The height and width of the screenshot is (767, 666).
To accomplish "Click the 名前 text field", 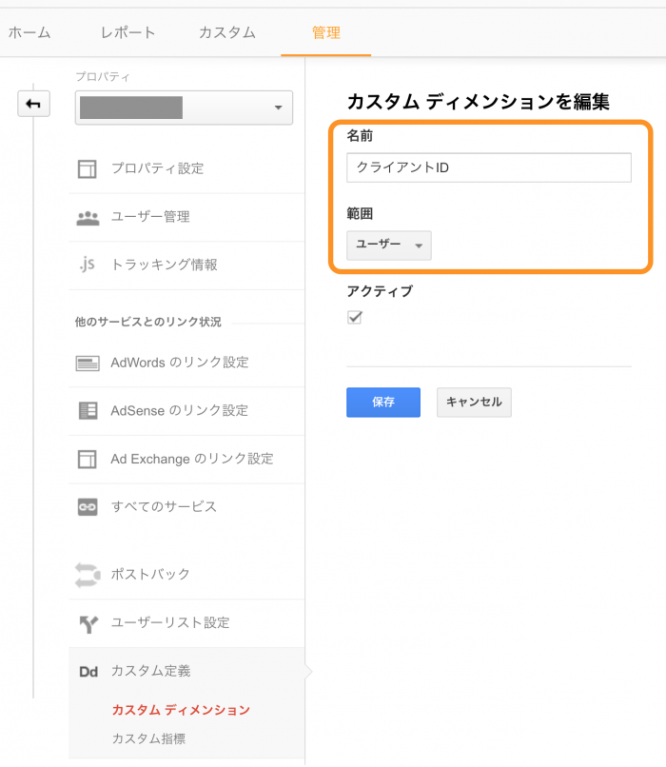I will click(x=488, y=167).
